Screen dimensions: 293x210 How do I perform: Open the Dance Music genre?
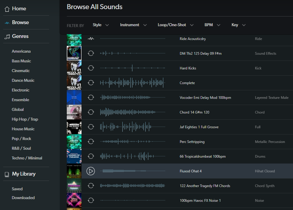click(x=23, y=80)
